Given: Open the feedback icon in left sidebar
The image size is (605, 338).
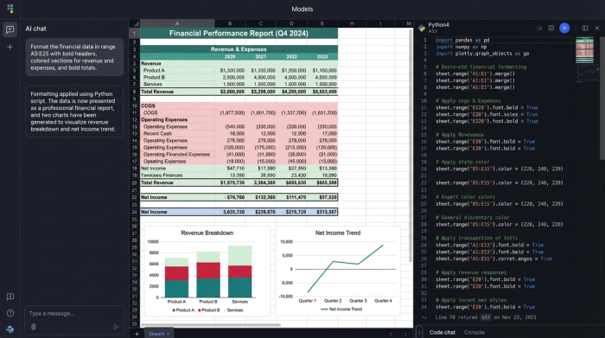Looking at the screenshot, I should pos(10,297).
